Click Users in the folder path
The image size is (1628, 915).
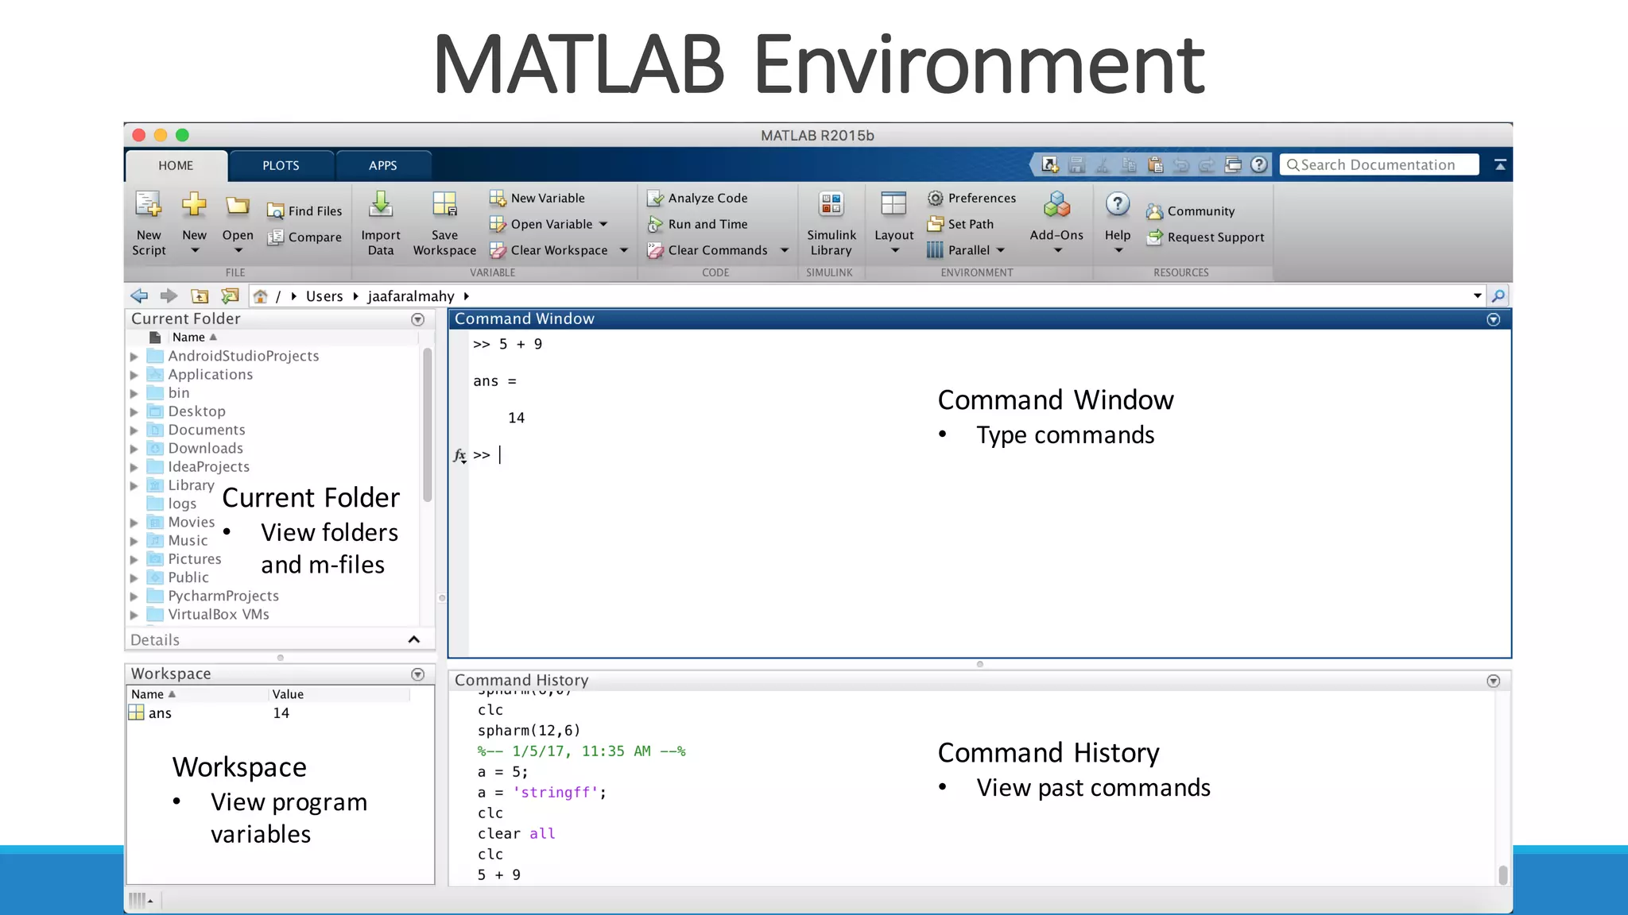coord(324,296)
